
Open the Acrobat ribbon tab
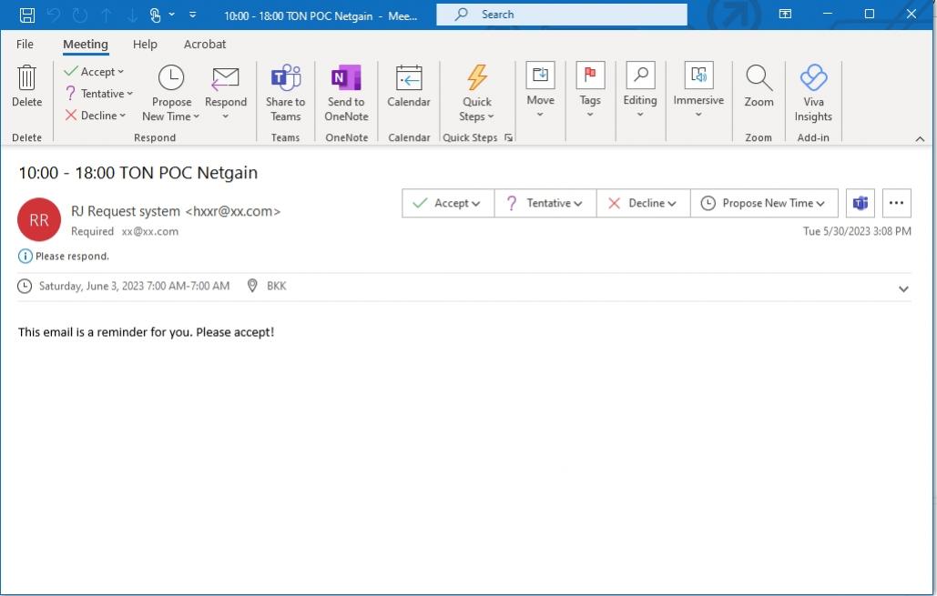click(204, 44)
